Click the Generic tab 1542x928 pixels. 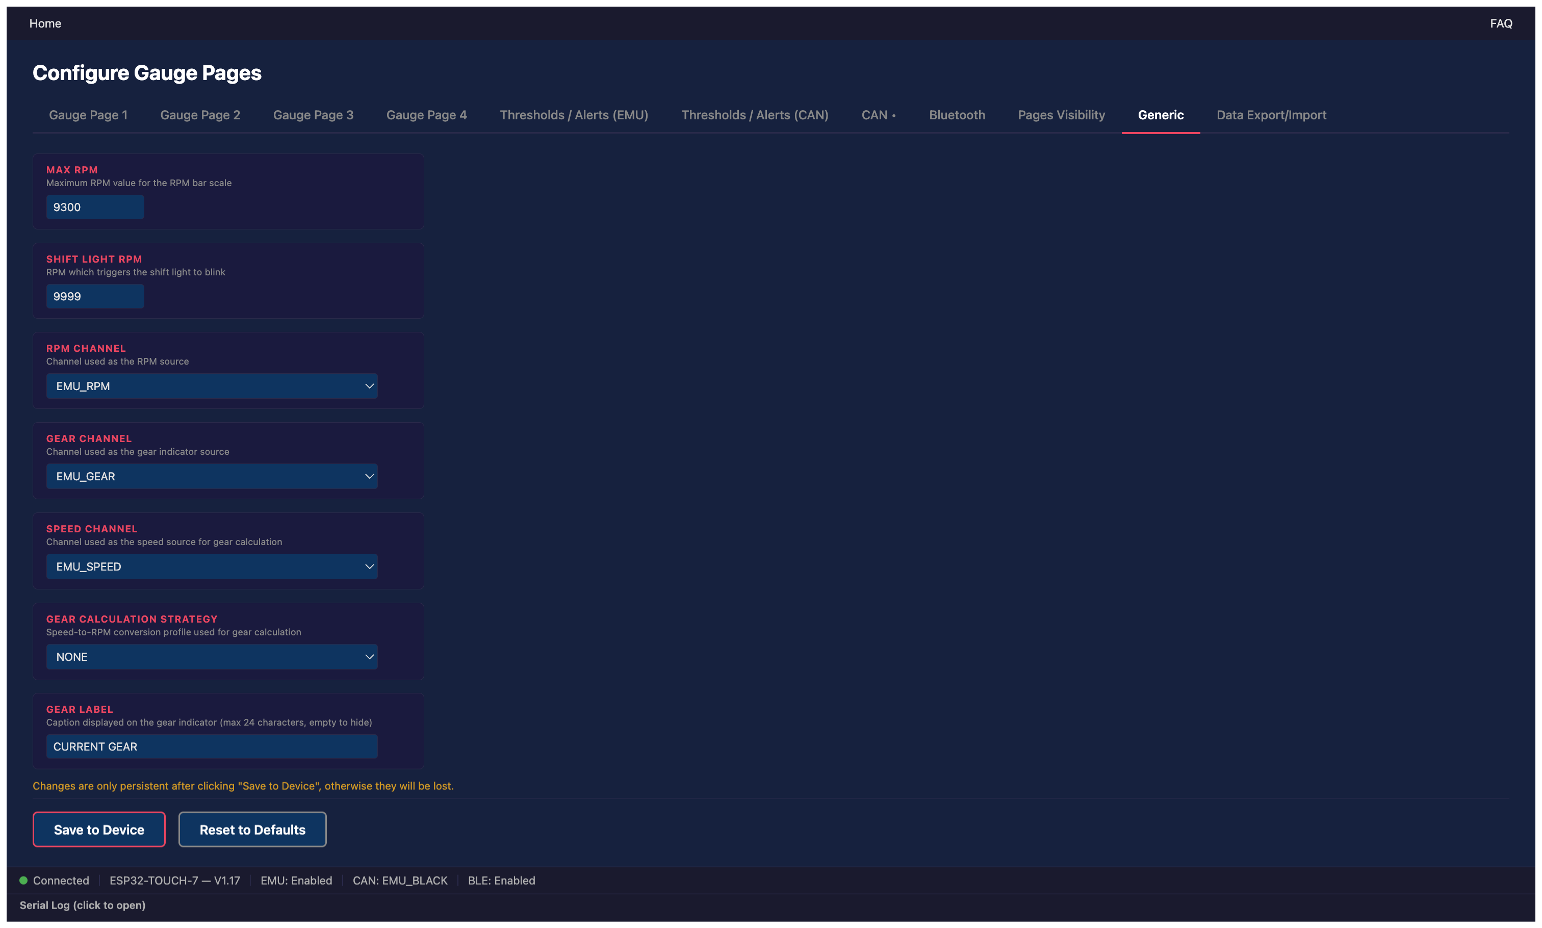coord(1161,115)
